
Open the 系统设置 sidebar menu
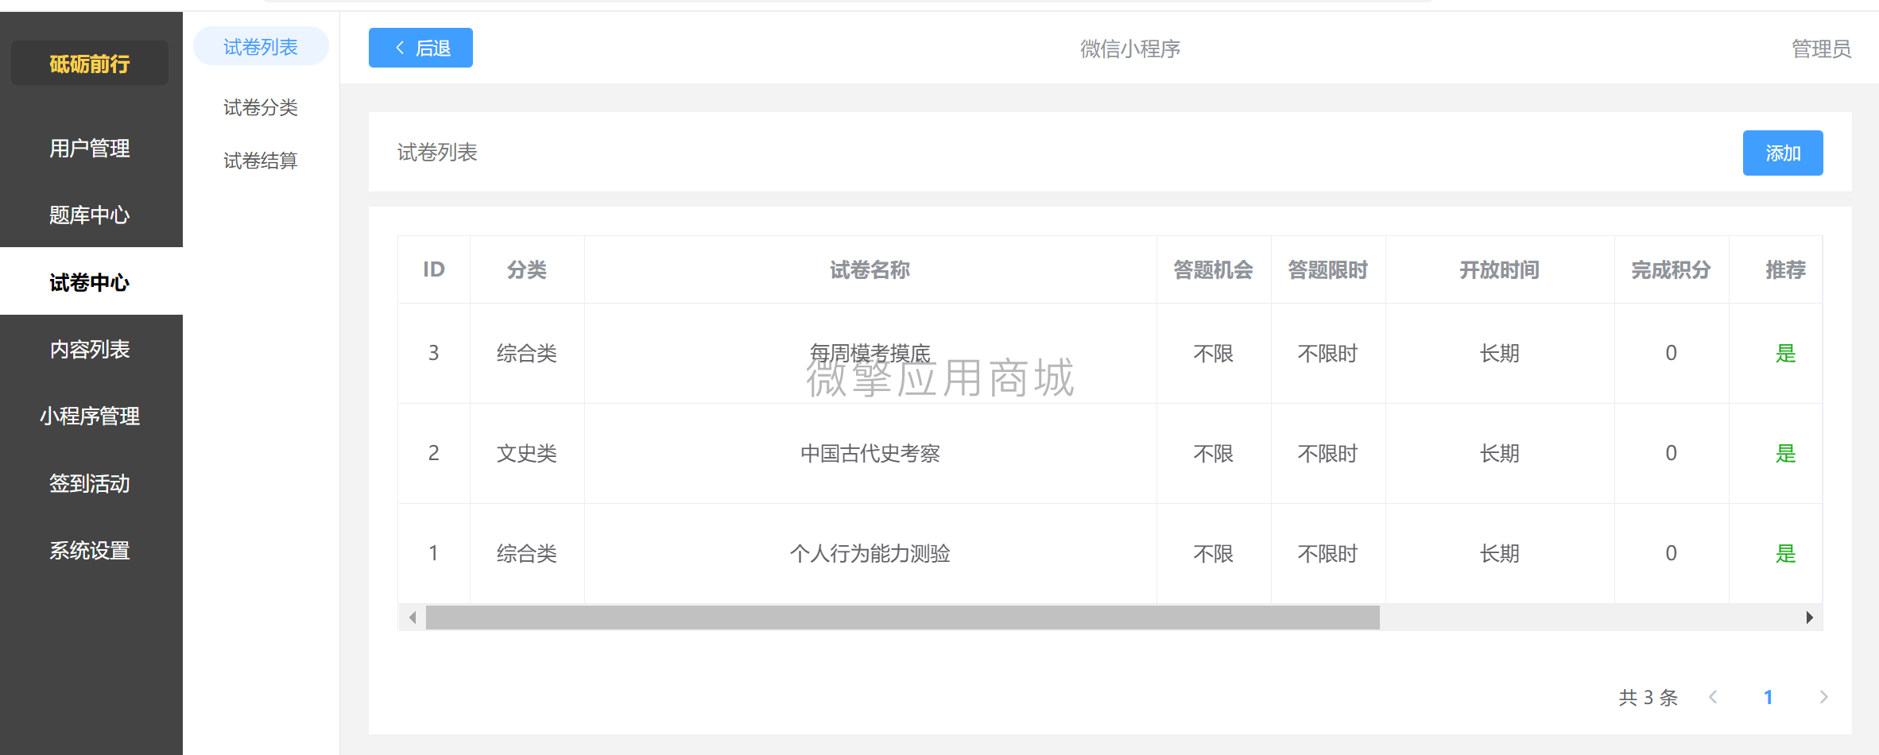coord(90,550)
